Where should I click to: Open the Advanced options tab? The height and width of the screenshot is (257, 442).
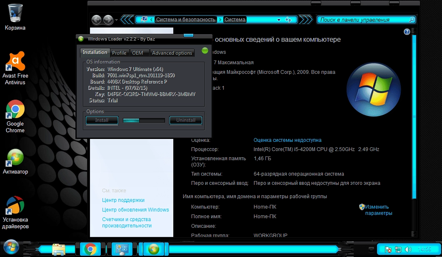click(172, 53)
